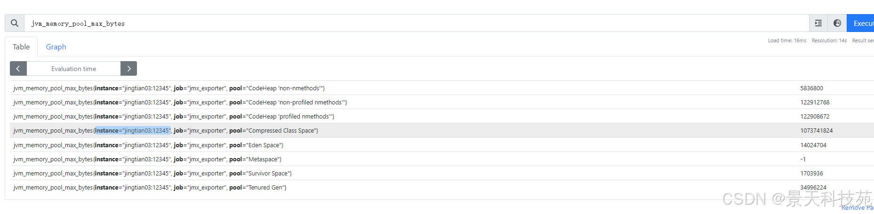Go to next evaluation time
The width and height of the screenshot is (874, 214).
[128, 69]
